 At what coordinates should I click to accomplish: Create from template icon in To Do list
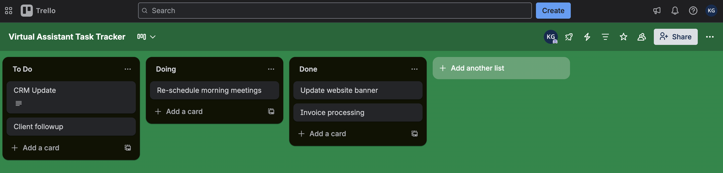coord(128,148)
